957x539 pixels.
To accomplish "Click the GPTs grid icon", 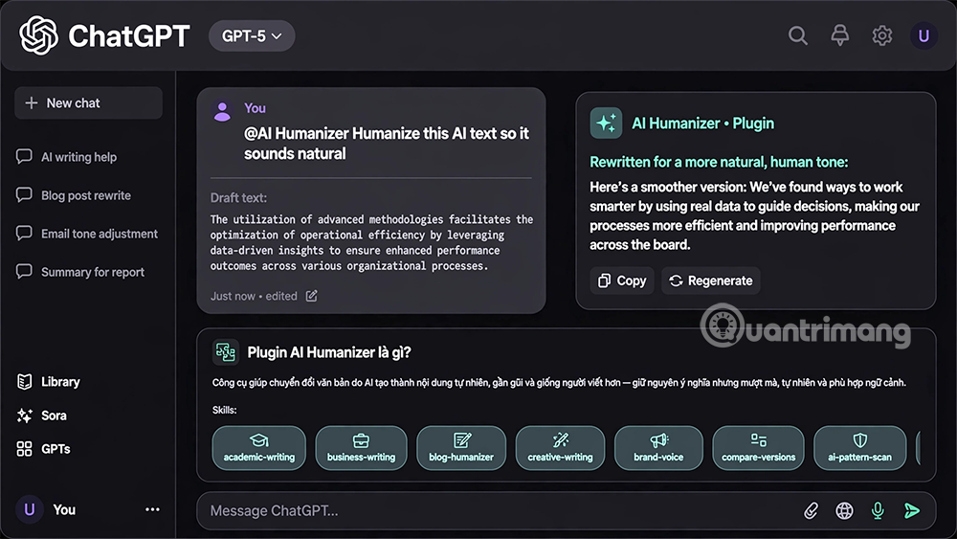I will (x=25, y=449).
